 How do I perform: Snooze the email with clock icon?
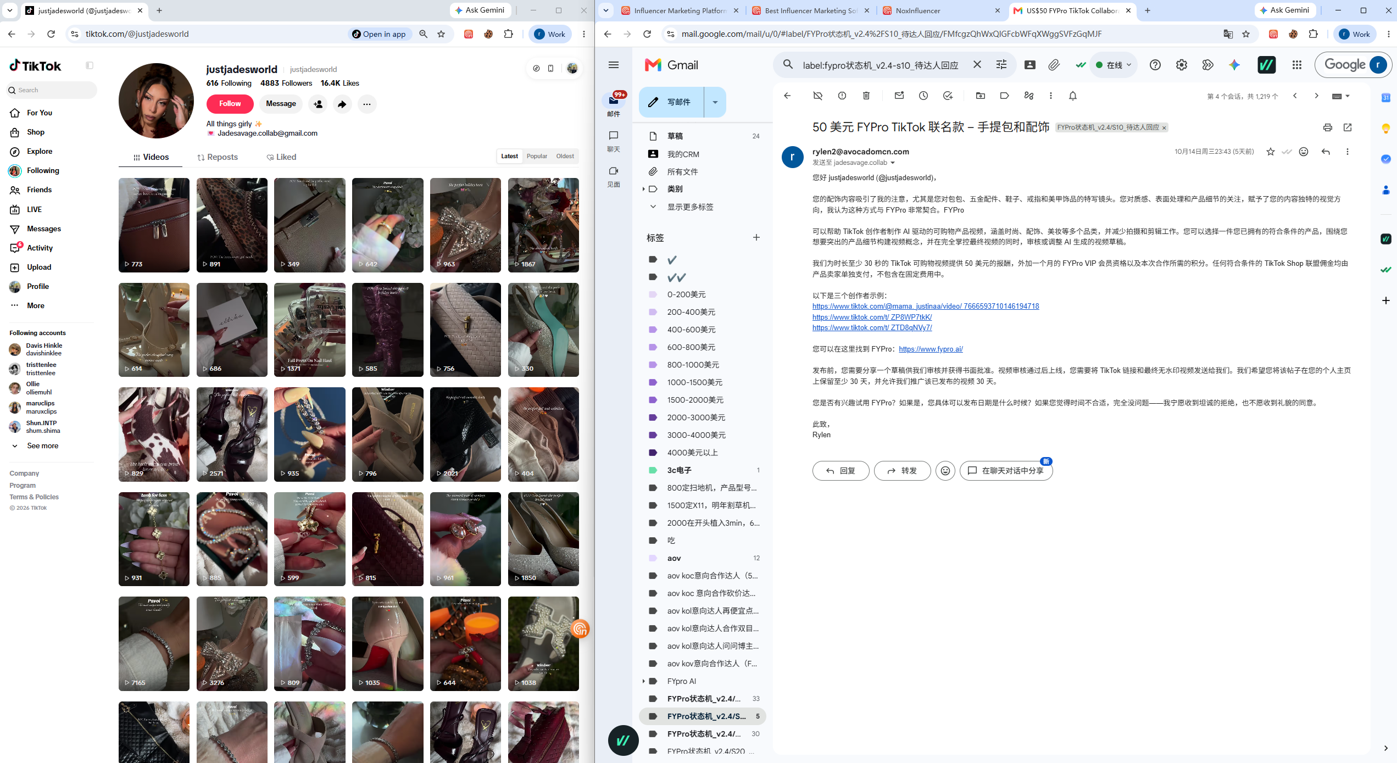[x=923, y=96]
